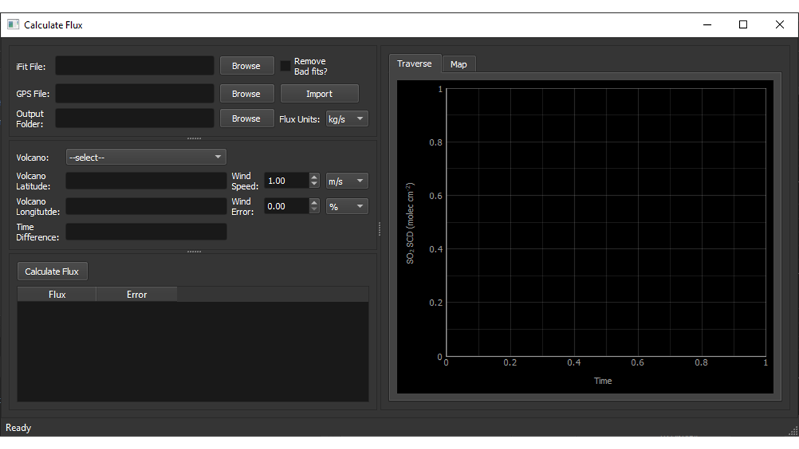Click the Time Difference input field
799x449 pixels.
click(146, 232)
